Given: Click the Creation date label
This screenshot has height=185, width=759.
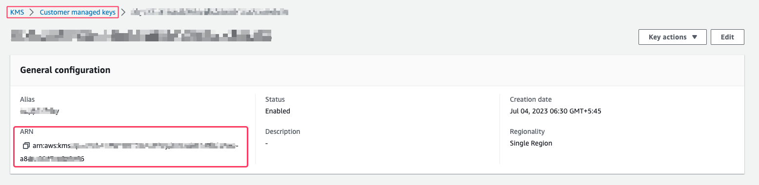Looking at the screenshot, I should (531, 99).
